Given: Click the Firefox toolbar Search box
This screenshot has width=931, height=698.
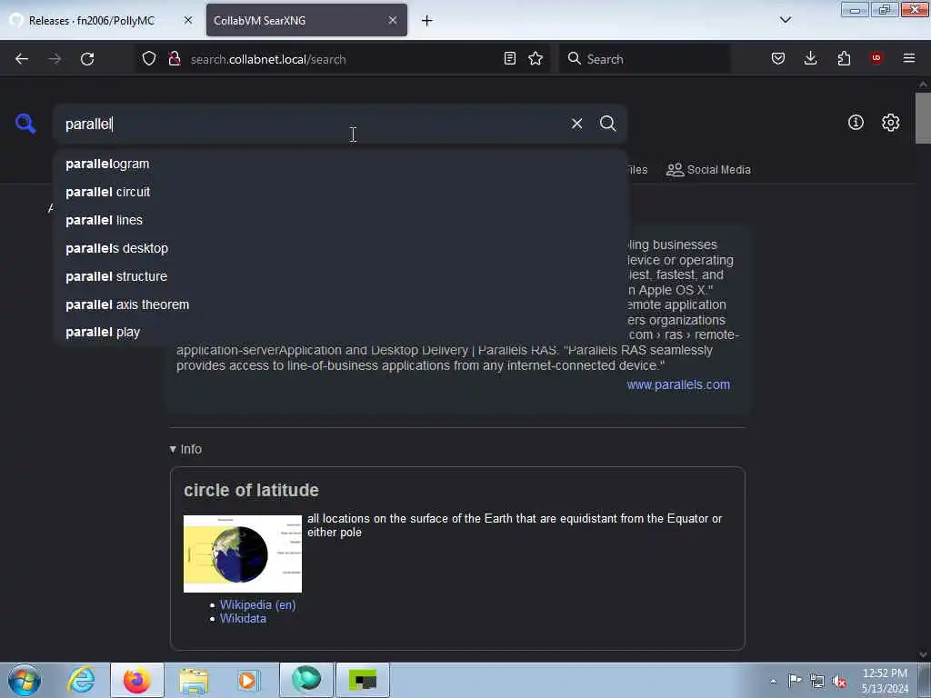Looking at the screenshot, I should click(x=645, y=59).
